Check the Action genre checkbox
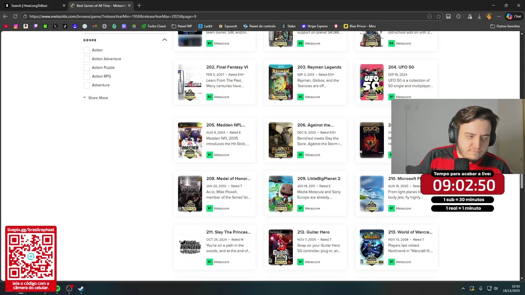Screen dimensions: 525x295 87,50
